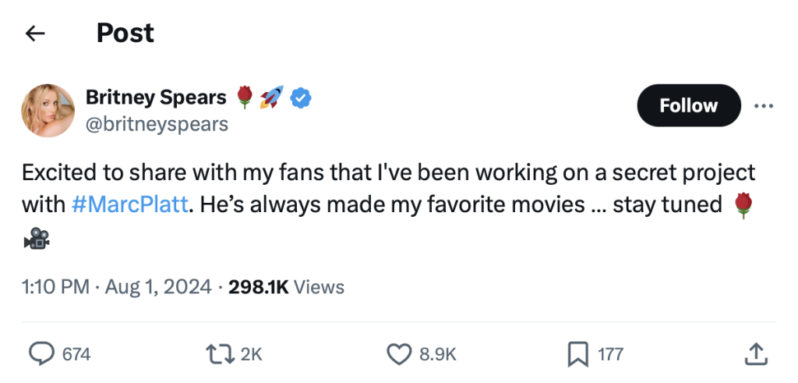Click the 1:10 PM Aug 1, 2024 timestamp

[x=118, y=287]
